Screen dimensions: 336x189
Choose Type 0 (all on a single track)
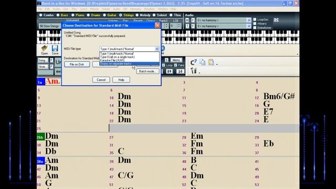tap(130, 57)
